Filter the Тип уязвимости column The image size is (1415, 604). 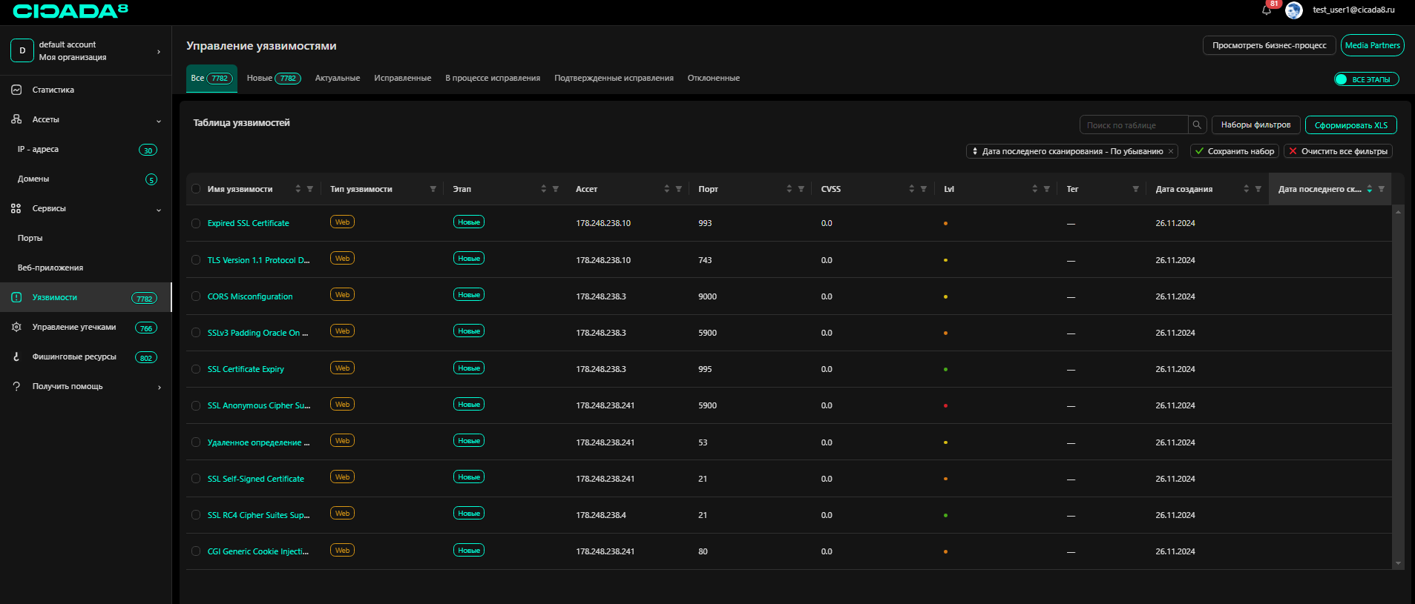coord(433,189)
